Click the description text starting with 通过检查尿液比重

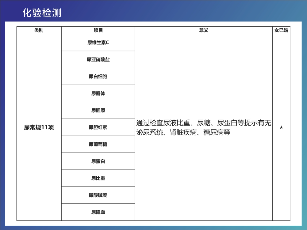204,123
